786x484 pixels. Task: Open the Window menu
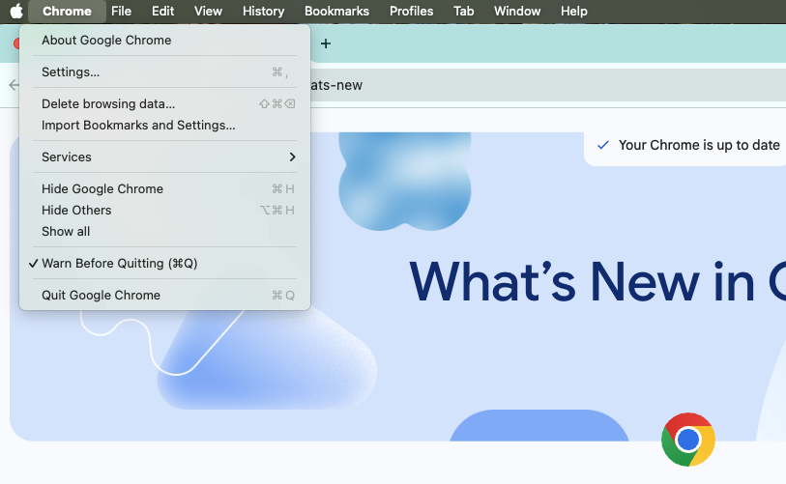[x=517, y=11]
